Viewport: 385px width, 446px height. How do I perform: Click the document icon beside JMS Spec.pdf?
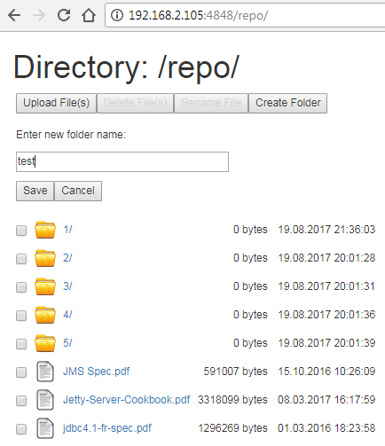(x=45, y=372)
